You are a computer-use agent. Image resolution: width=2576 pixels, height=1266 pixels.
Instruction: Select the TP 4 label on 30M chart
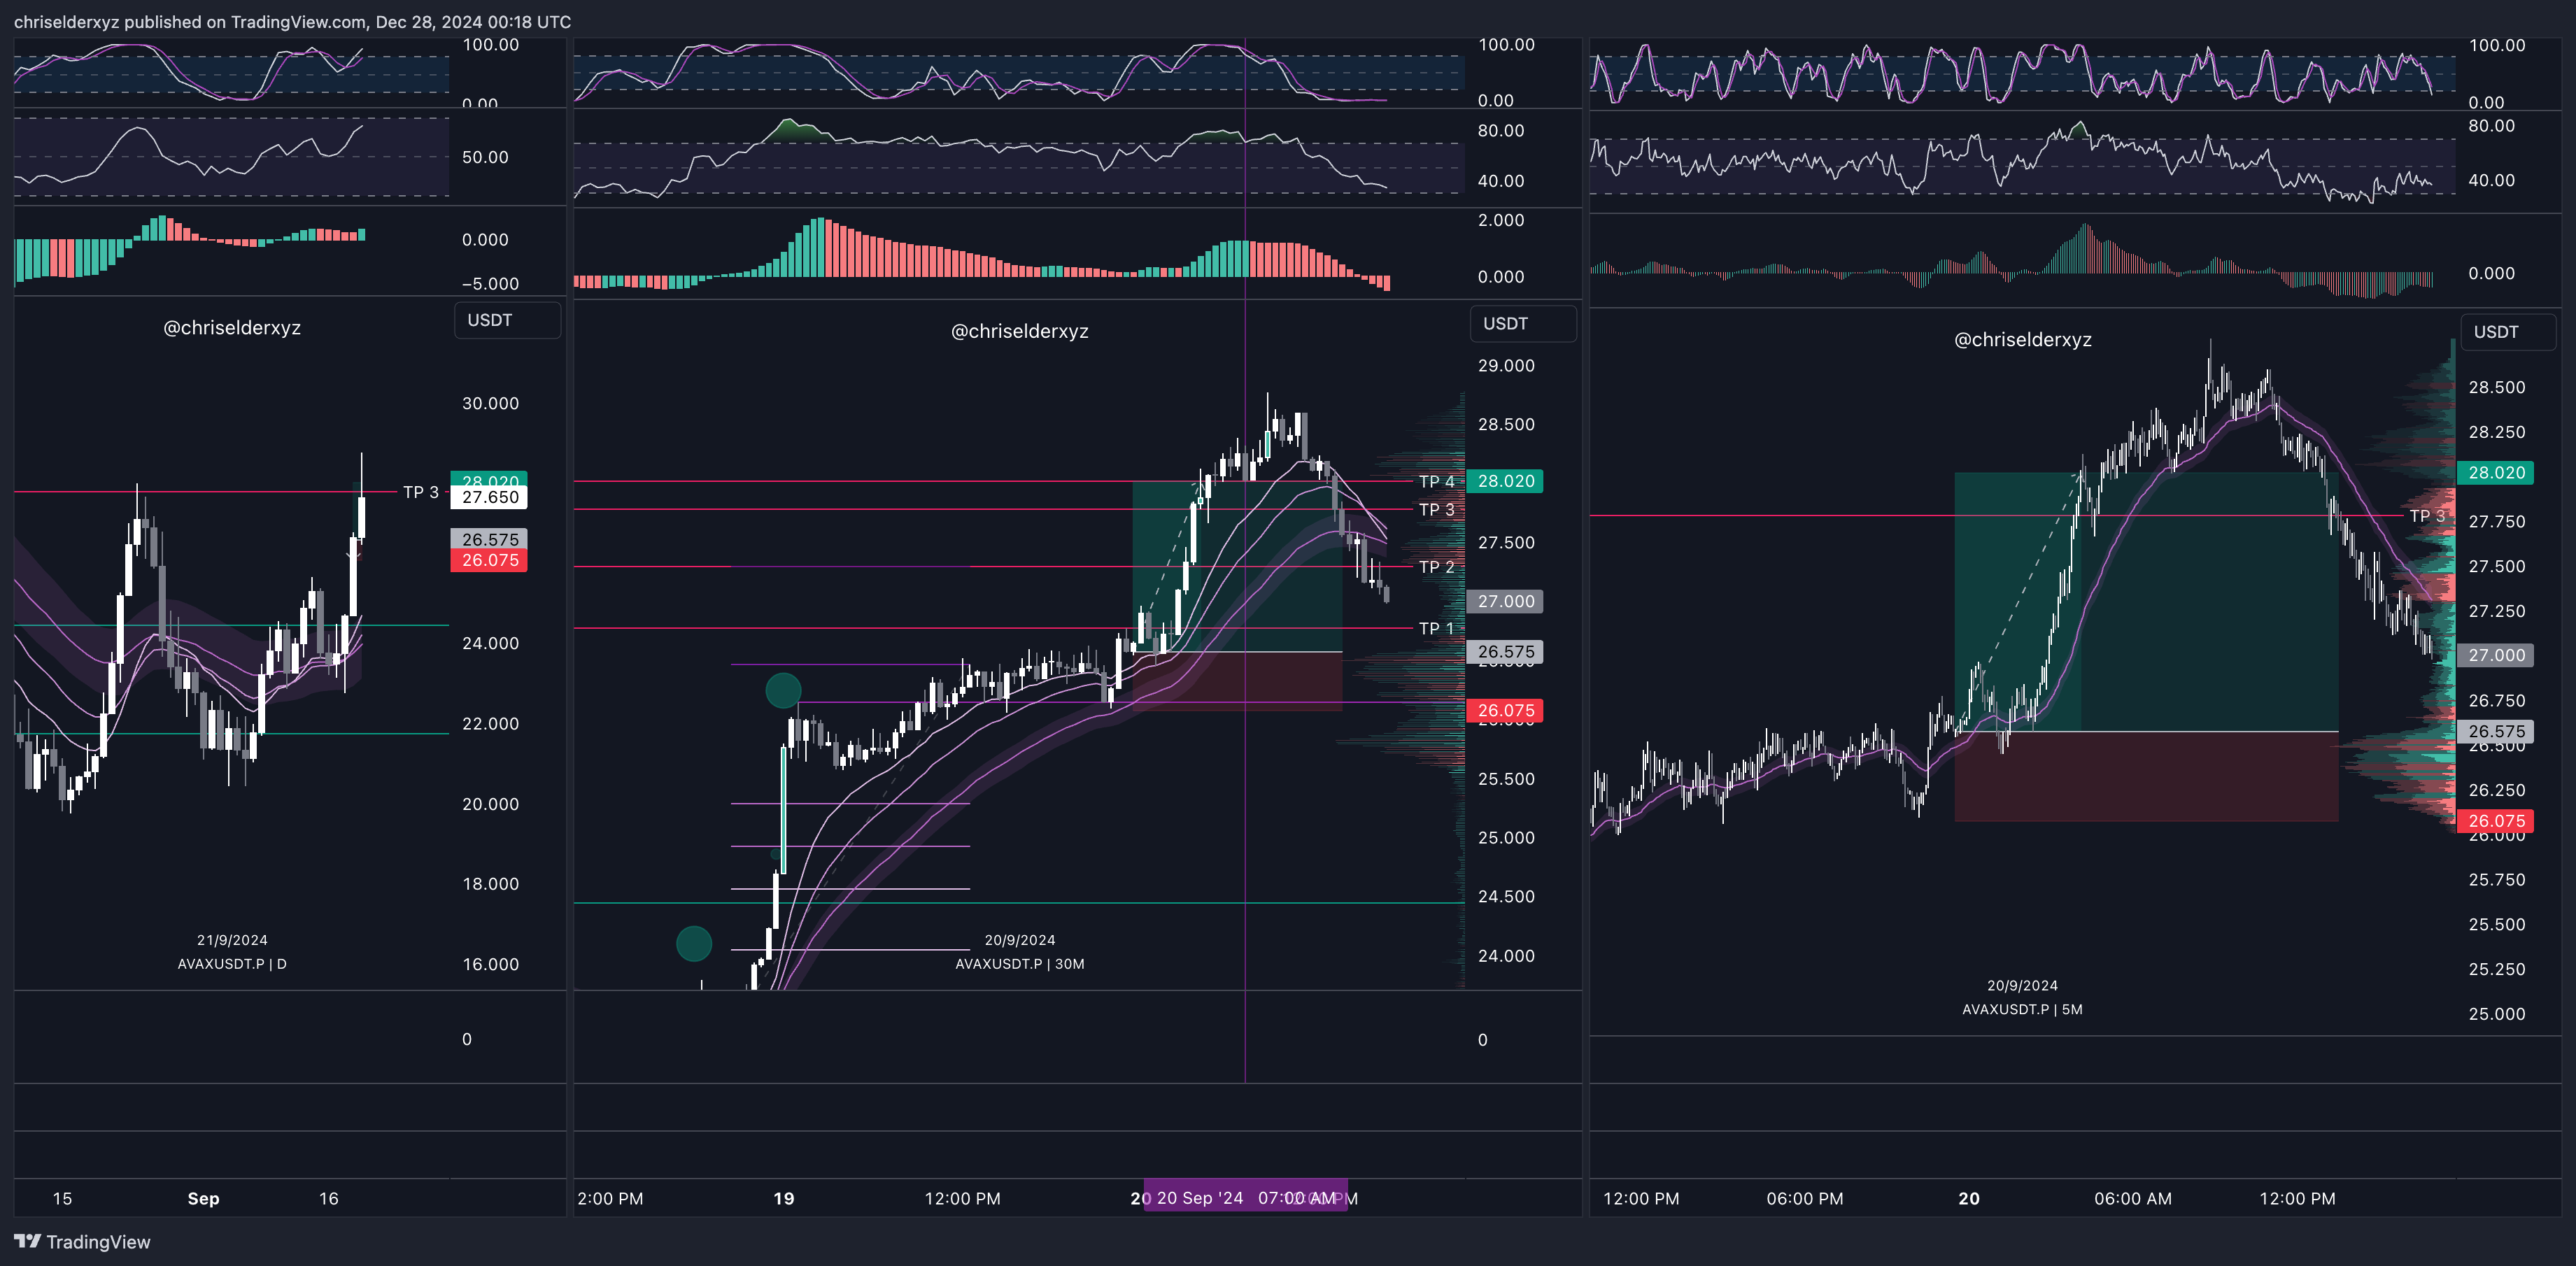click(x=1436, y=482)
